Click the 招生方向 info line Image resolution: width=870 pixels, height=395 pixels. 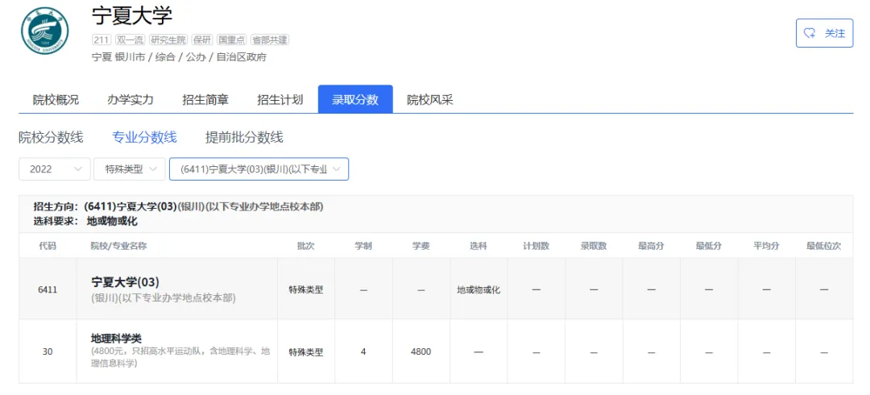[178, 206]
